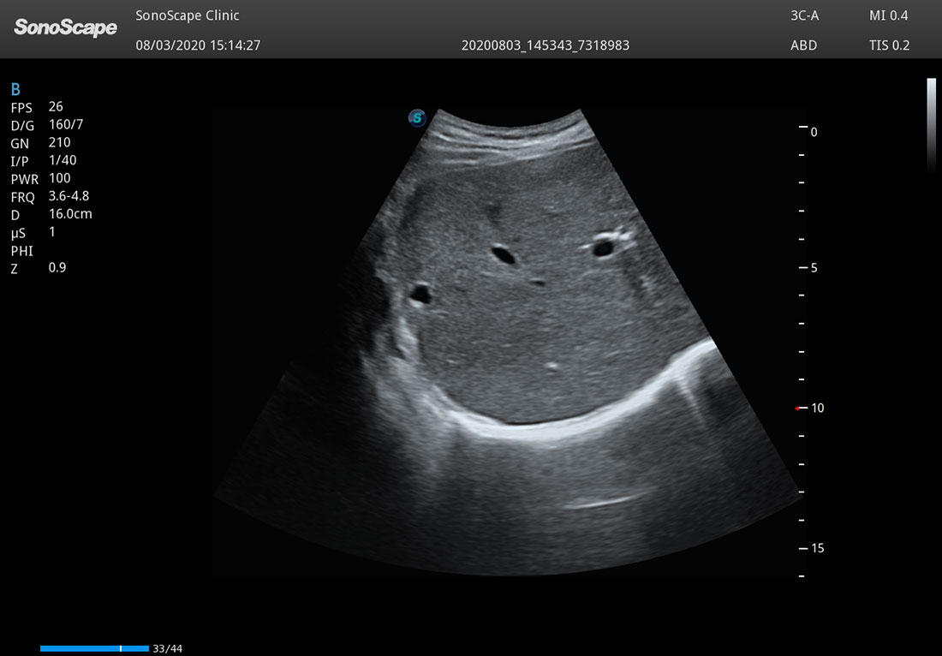Click the FPS value 26
Image resolution: width=942 pixels, height=656 pixels.
pos(56,106)
